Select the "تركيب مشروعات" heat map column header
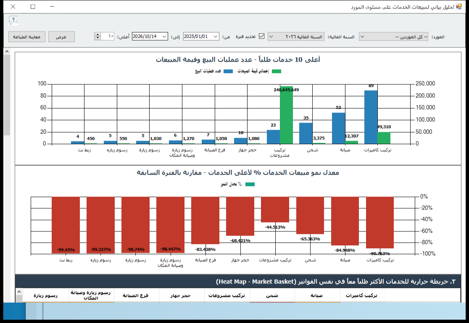Viewport: 469px width, 323px height. pos(227,295)
